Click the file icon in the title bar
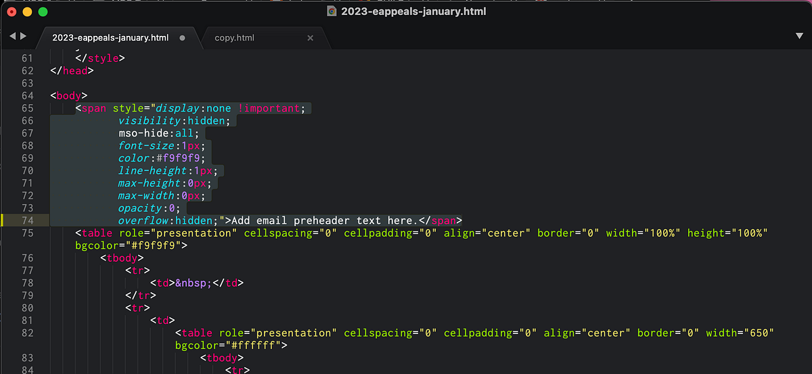Image resolution: width=812 pixels, height=374 pixels. 332,11
